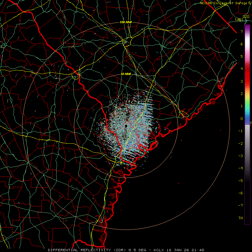
Task: Click the 2 value on the color scale
Action: pos(242,94)
